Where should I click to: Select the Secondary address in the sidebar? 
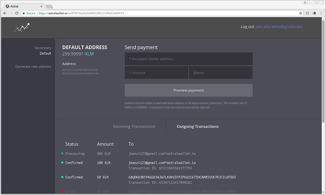43,48
